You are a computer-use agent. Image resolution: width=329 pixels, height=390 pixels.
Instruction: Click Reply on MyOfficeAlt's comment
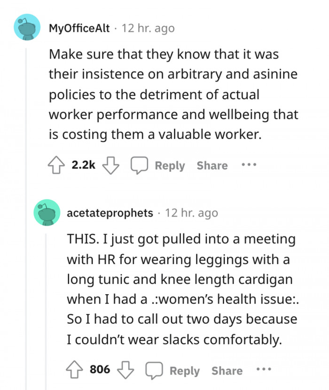170,165
